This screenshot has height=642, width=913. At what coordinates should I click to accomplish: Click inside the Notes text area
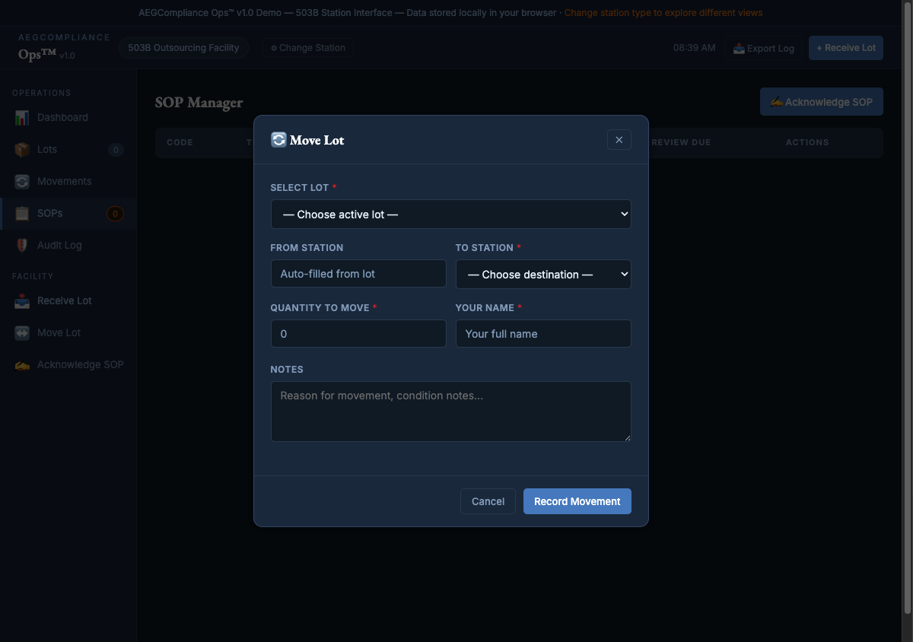pyautogui.click(x=450, y=412)
